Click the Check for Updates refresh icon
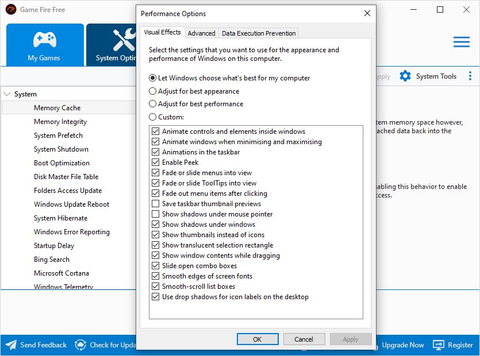This screenshot has width=480, height=356. (x=80, y=345)
